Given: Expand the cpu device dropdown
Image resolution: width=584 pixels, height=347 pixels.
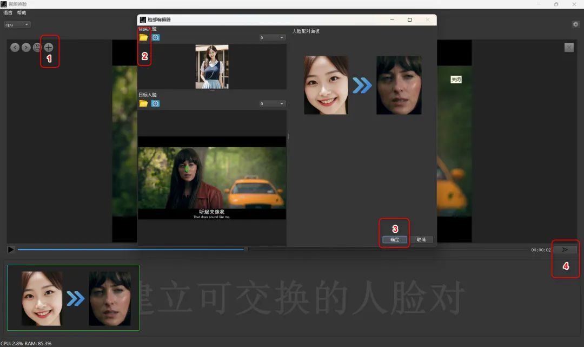Looking at the screenshot, I should 17,24.
